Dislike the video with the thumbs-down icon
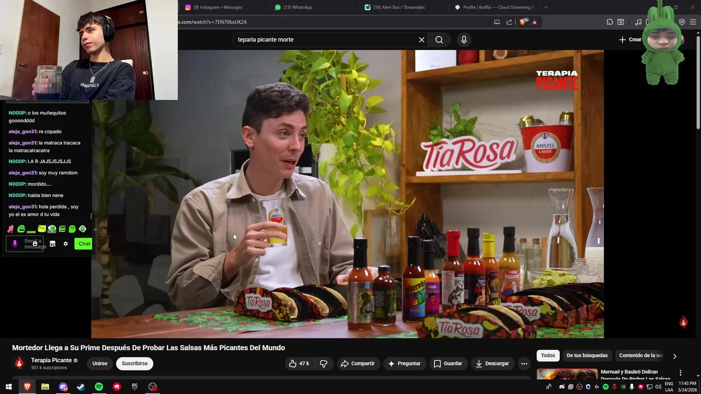Viewport: 701px width, 394px height. [324, 363]
